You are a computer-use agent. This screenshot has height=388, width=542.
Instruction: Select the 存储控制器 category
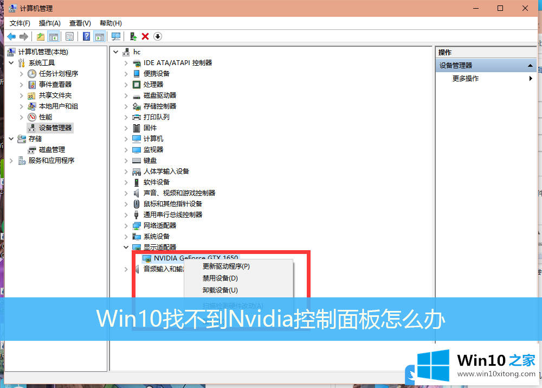[x=160, y=106]
